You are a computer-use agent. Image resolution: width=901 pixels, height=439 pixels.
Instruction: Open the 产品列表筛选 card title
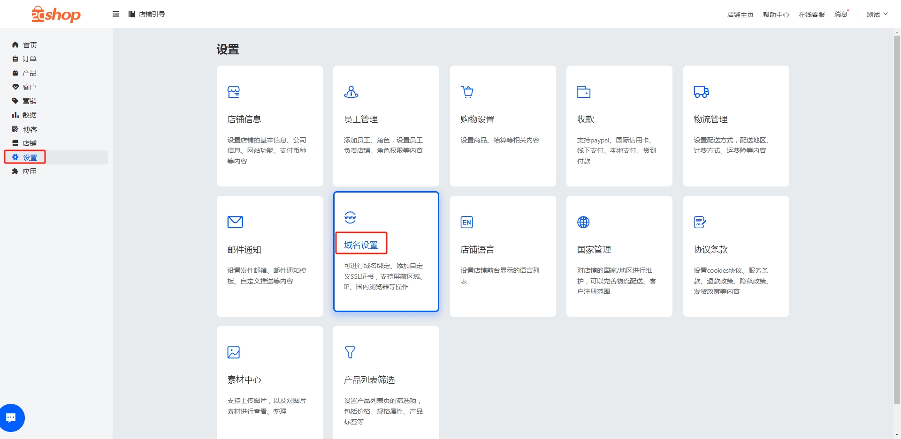pyautogui.click(x=369, y=380)
